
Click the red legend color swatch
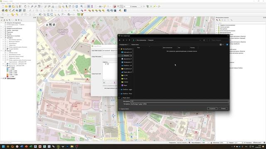coord(7,77)
